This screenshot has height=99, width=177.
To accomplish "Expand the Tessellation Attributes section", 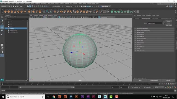I will pyautogui.click(x=154, y=29).
